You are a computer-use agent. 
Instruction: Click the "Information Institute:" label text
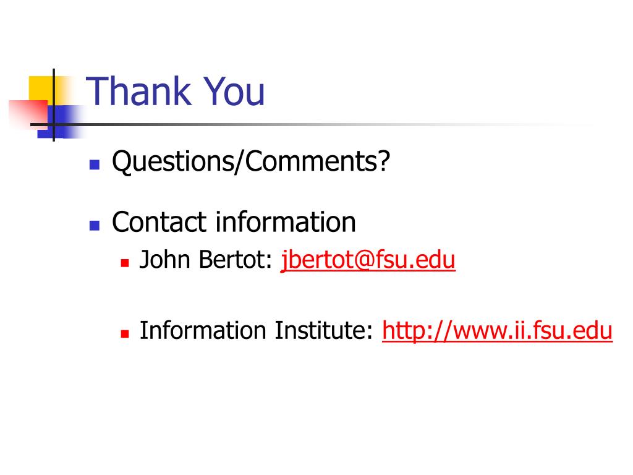tap(257, 330)
